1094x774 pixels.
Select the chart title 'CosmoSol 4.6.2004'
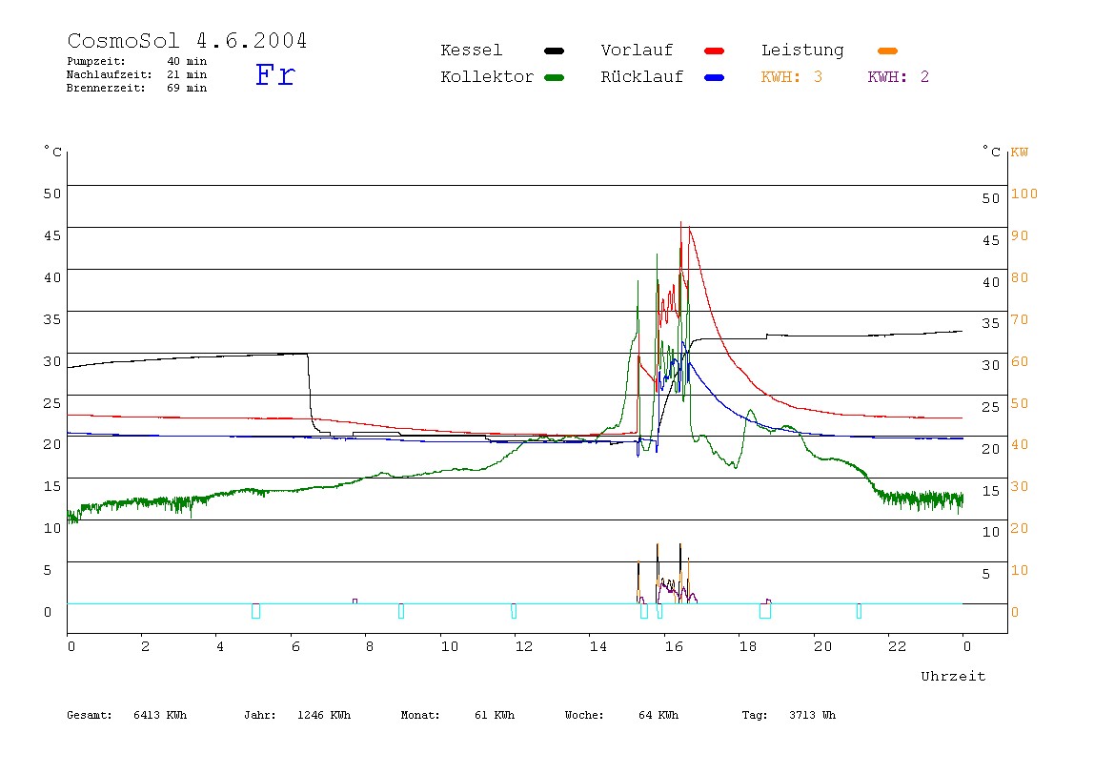(187, 40)
